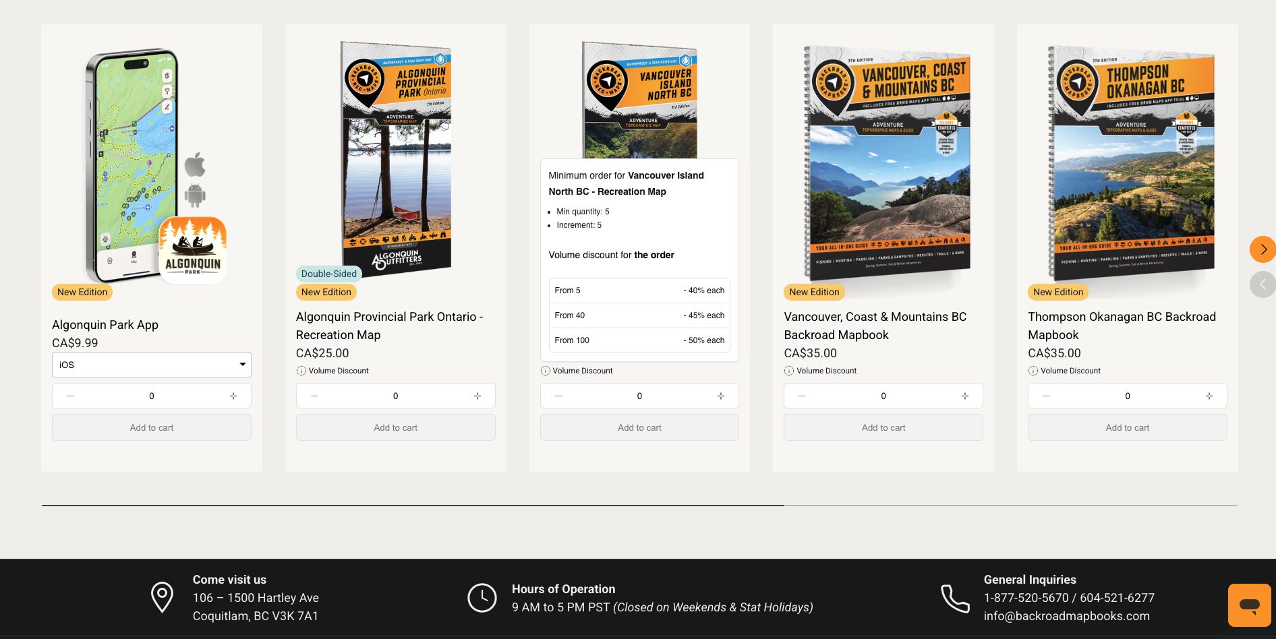Click Volume Discount under Thompson Okanagan Mapbook
The height and width of the screenshot is (639, 1276).
(x=1071, y=371)
